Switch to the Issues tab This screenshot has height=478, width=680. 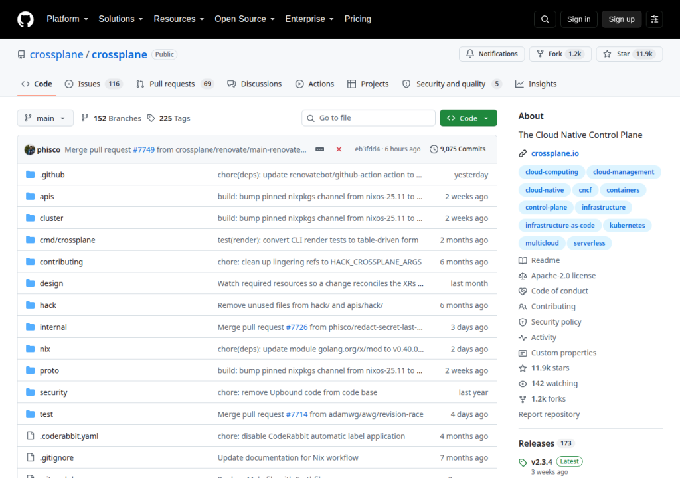click(x=94, y=84)
